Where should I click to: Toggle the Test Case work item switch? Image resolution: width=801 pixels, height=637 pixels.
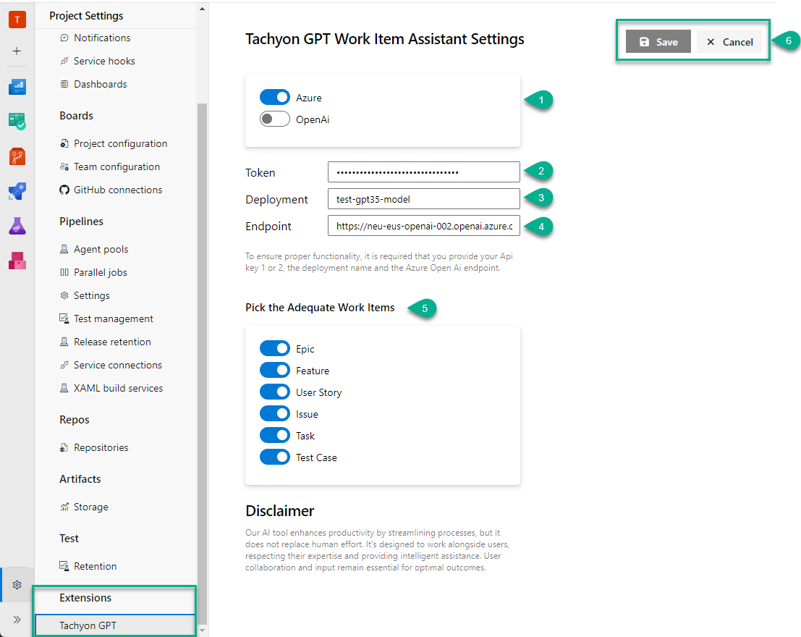274,457
